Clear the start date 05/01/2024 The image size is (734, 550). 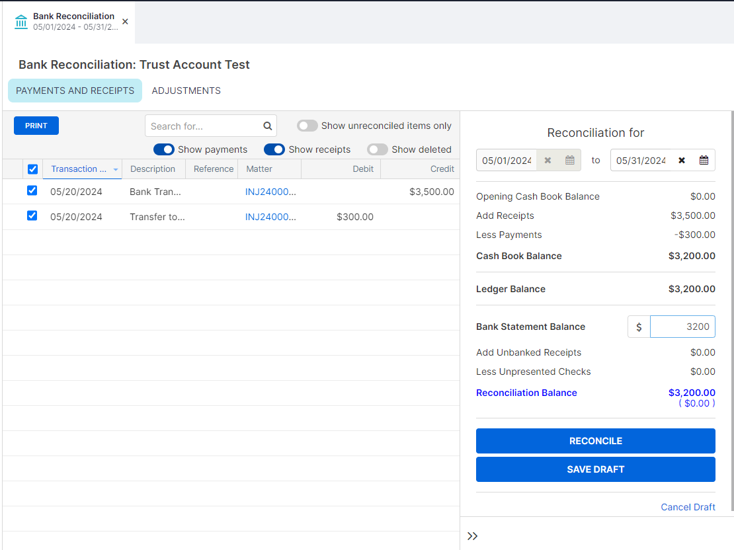click(548, 160)
